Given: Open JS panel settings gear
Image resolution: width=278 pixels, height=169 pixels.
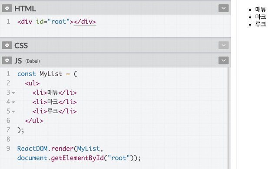Looking at the screenshot, I should point(7,61).
